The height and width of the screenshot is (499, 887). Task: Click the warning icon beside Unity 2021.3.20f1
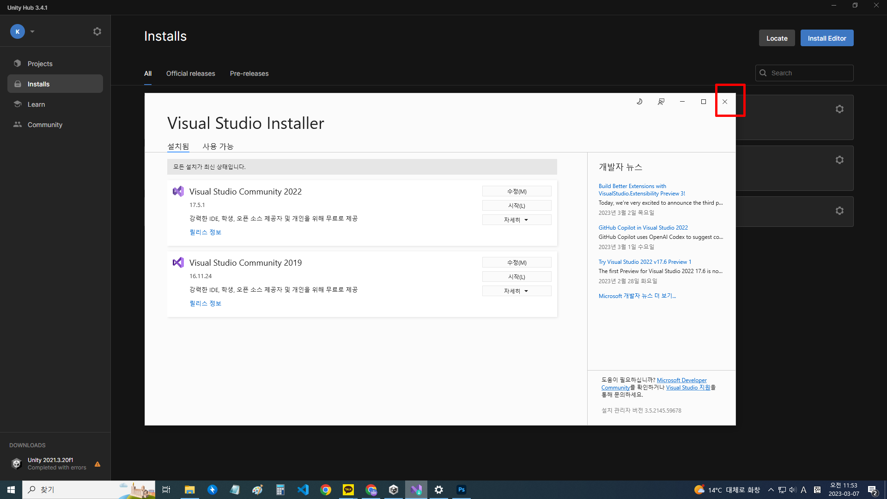click(x=97, y=464)
